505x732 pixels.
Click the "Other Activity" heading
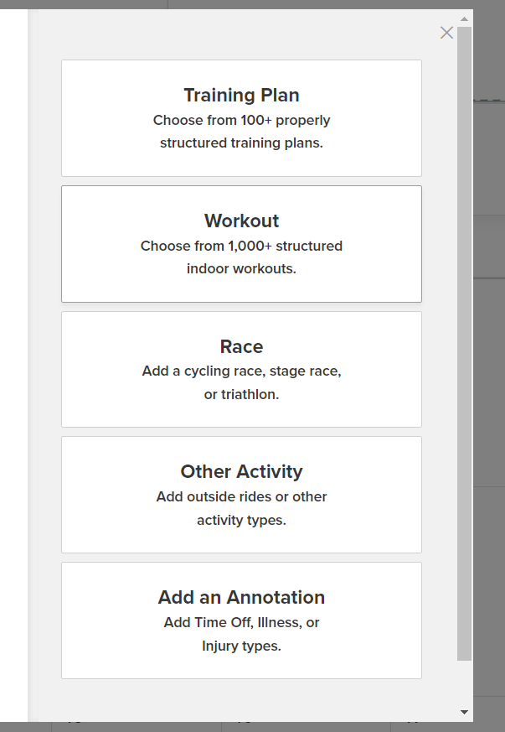tap(241, 471)
